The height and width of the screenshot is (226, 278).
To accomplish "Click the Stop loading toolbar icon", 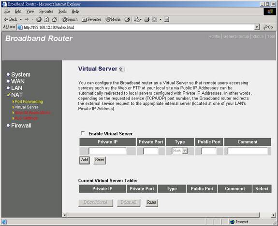I will pos(39,19).
